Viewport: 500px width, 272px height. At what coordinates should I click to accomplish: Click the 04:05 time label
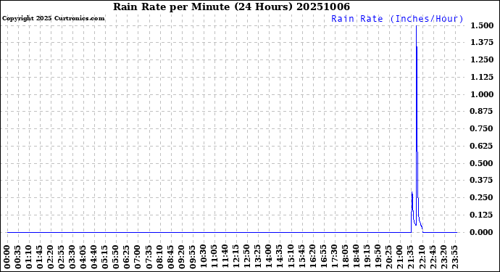coord(83,257)
